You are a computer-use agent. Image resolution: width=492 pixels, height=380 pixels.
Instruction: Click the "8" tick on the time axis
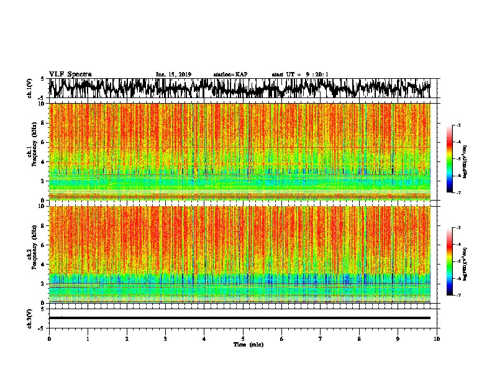click(x=359, y=339)
